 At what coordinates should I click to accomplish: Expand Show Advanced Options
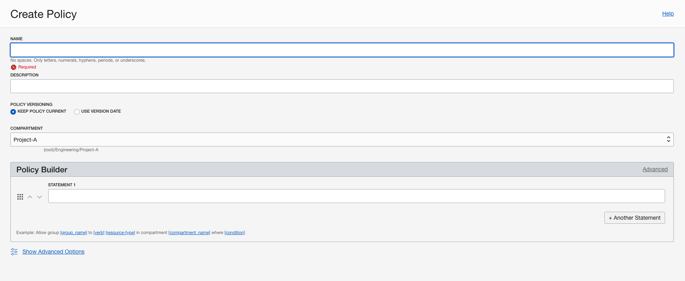pos(53,252)
